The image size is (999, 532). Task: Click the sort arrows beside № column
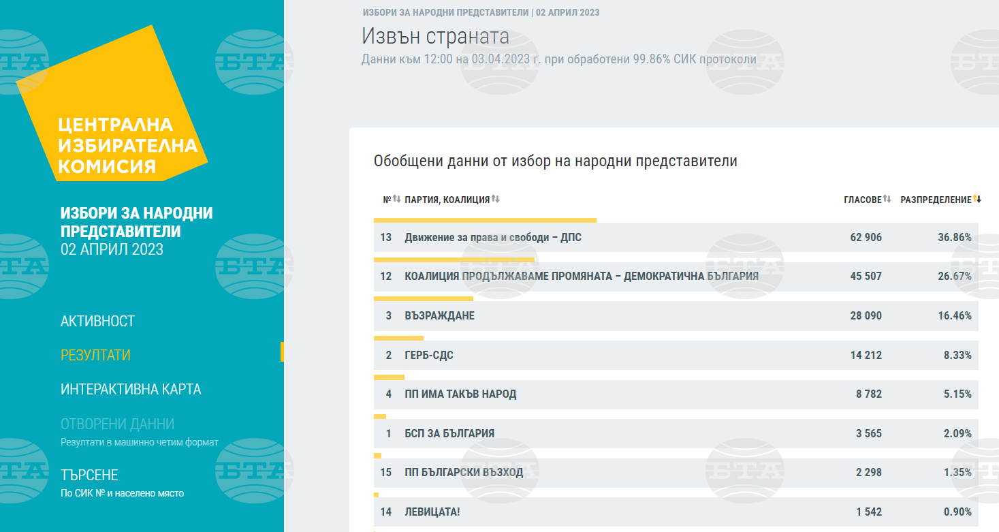tap(396, 199)
